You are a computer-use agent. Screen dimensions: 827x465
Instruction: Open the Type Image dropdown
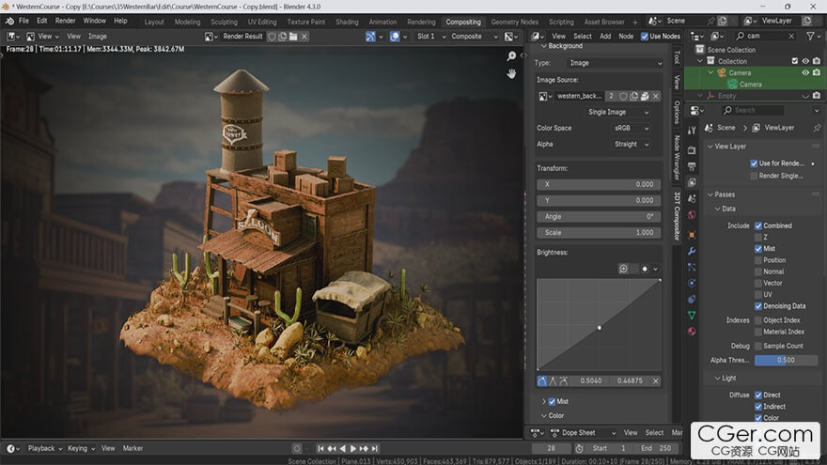[x=615, y=63]
